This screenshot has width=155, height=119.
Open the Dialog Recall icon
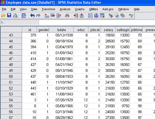coord(24,16)
